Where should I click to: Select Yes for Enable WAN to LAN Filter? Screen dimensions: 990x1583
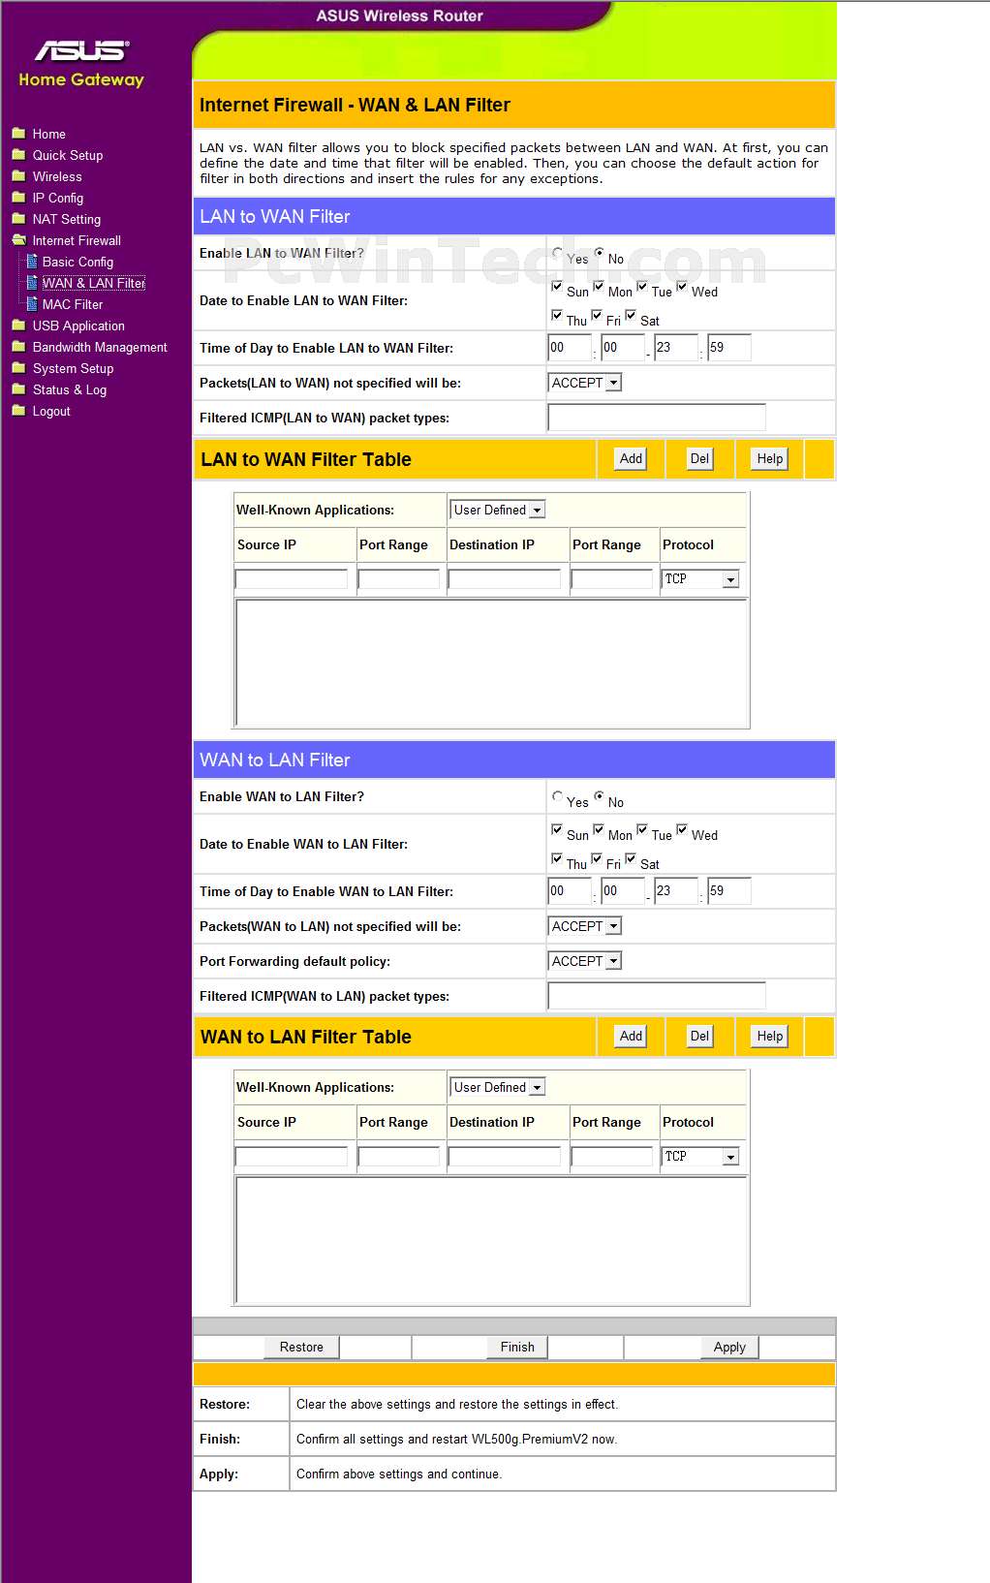[x=557, y=796]
